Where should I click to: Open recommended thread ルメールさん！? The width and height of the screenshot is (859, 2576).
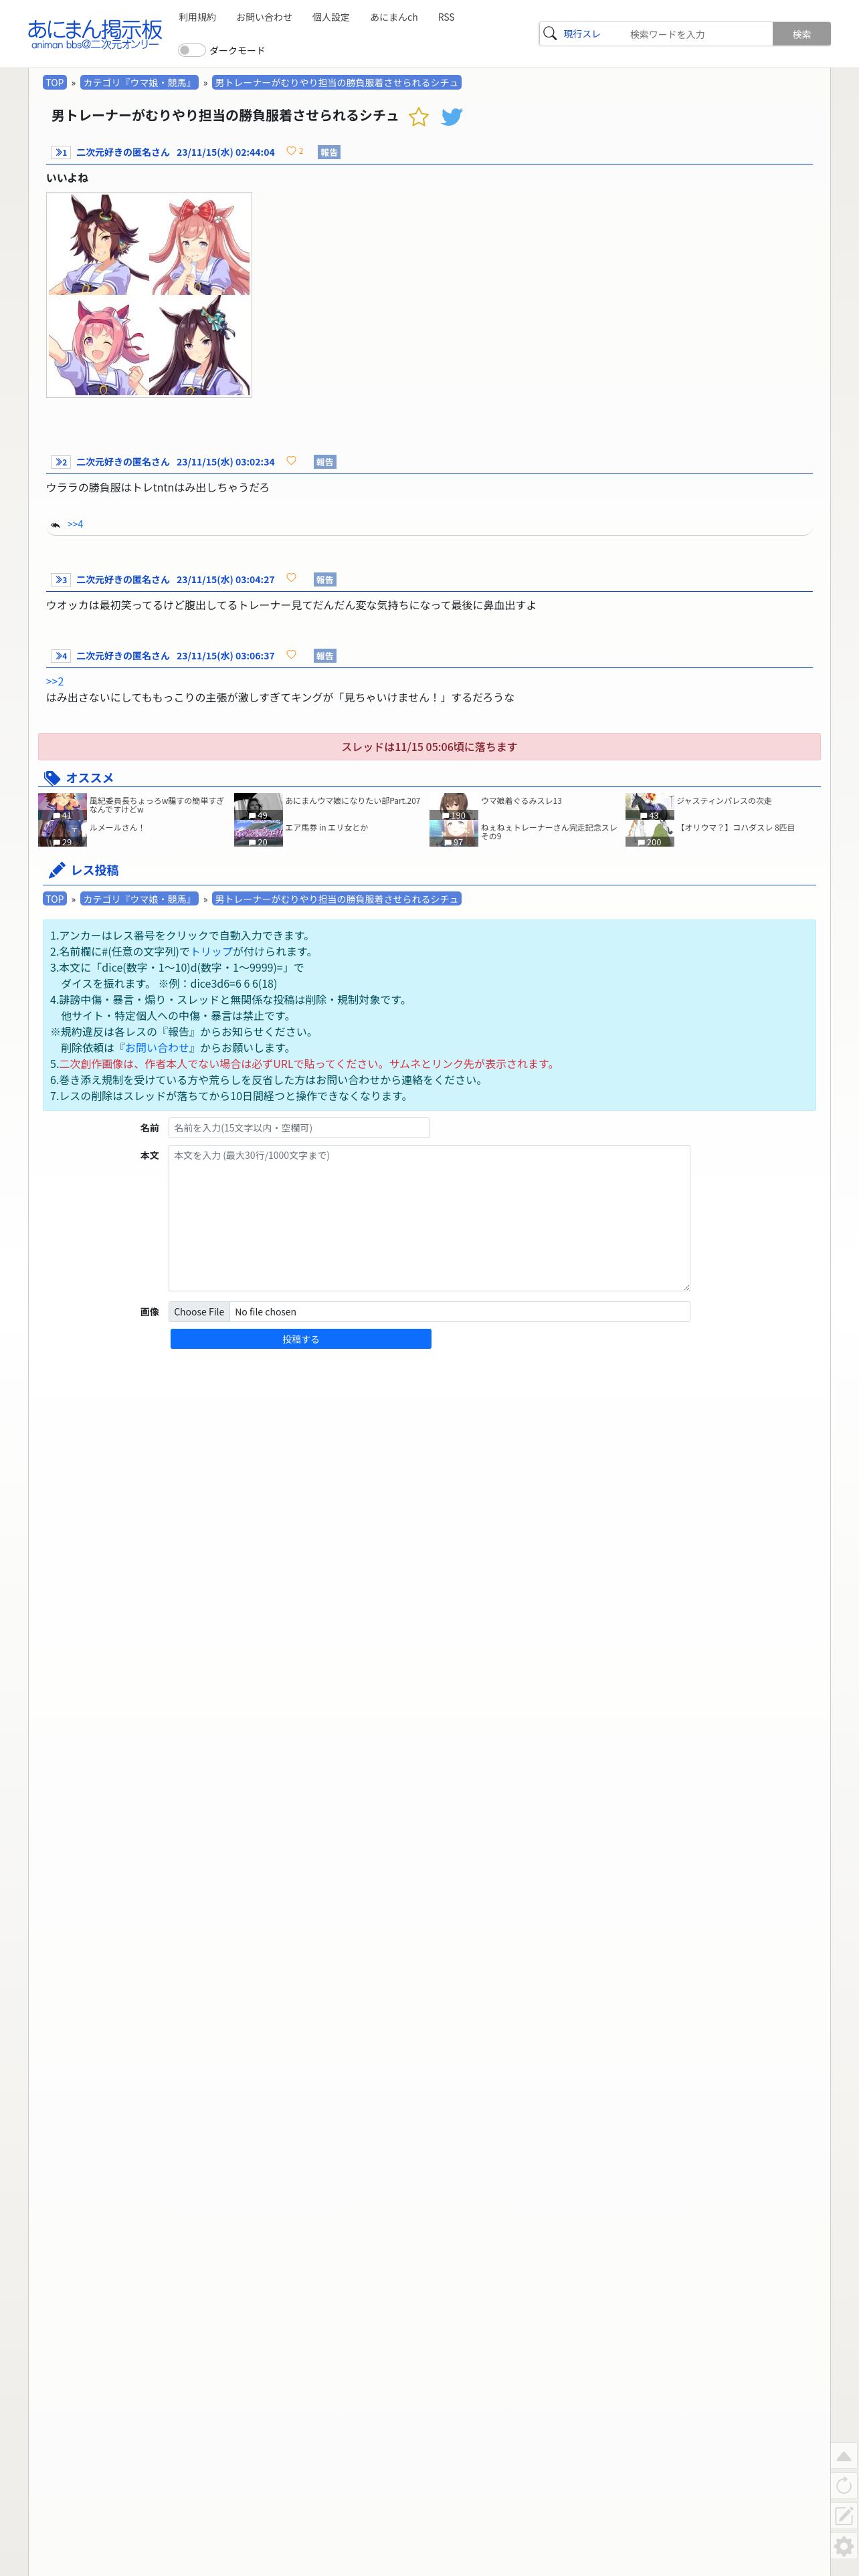(x=117, y=827)
